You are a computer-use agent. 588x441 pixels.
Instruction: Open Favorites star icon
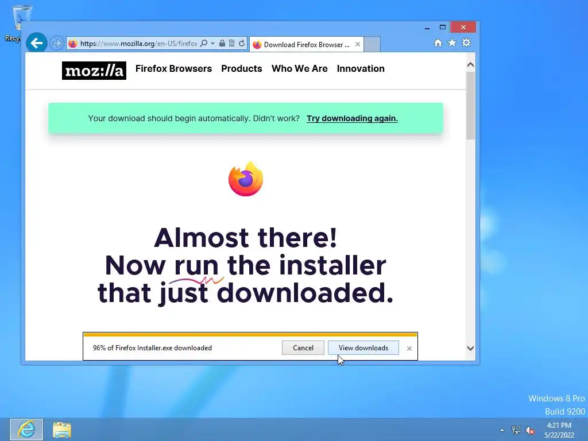(452, 42)
